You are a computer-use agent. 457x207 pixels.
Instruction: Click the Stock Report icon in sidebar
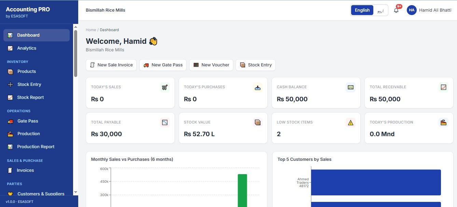[10, 98]
